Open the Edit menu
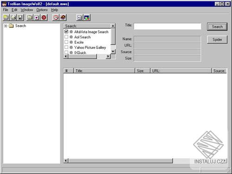This screenshot has width=232, height=174. (14, 10)
